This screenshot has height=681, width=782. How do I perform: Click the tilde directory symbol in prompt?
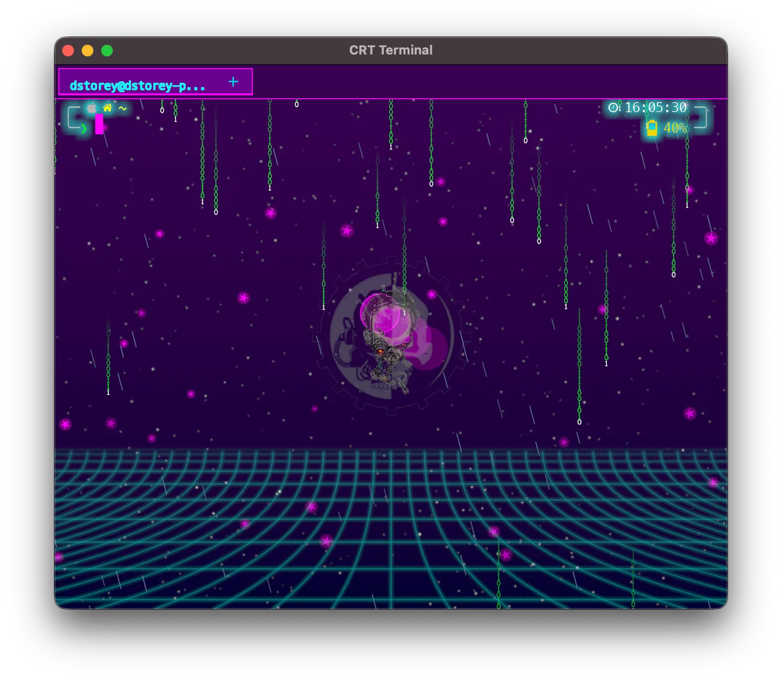click(x=123, y=108)
